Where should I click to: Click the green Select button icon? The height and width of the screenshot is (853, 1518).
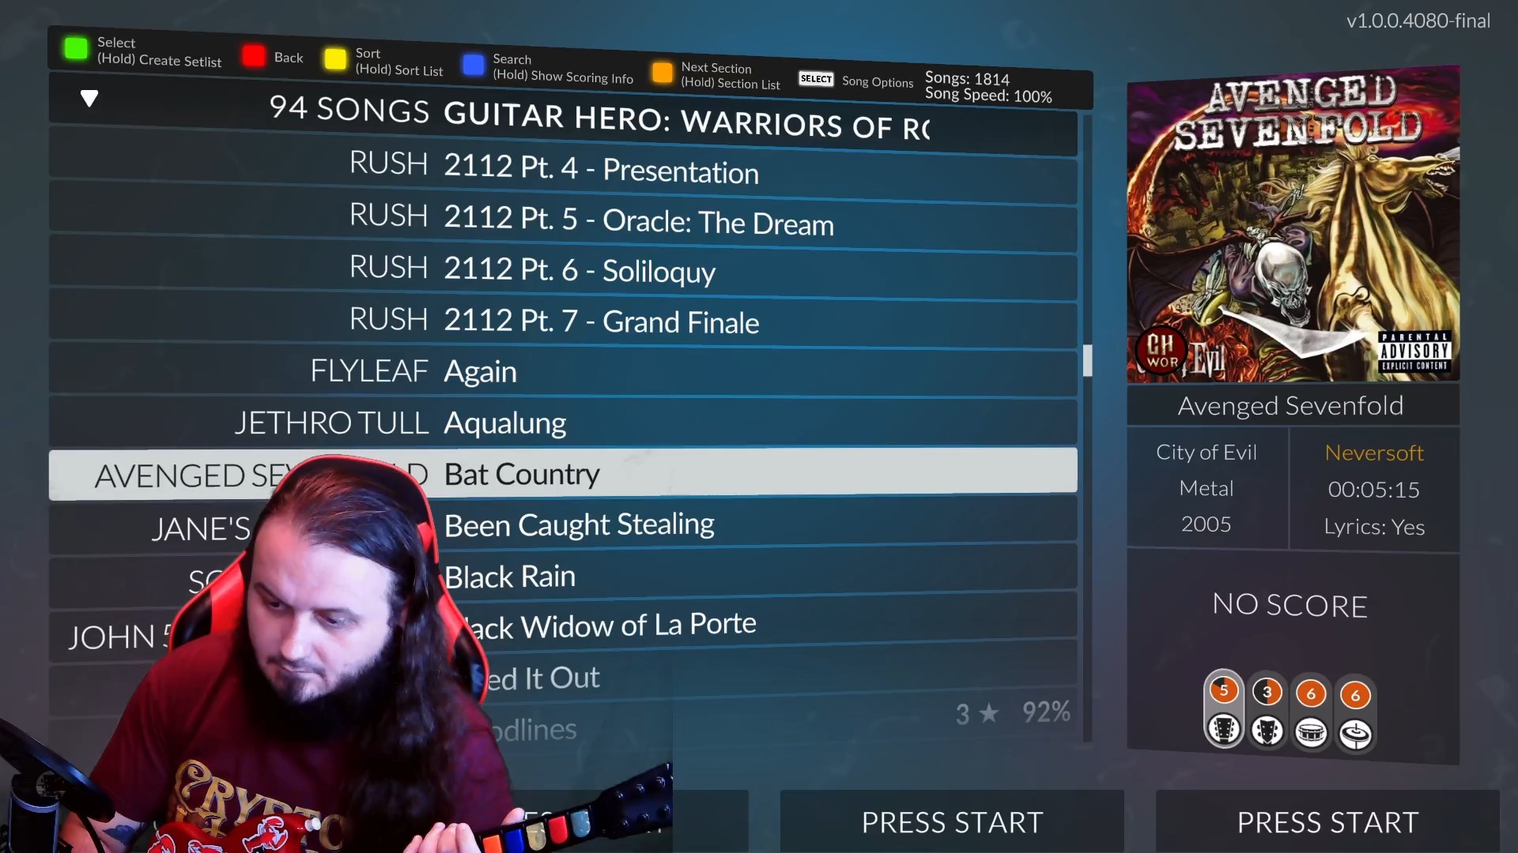click(76, 48)
